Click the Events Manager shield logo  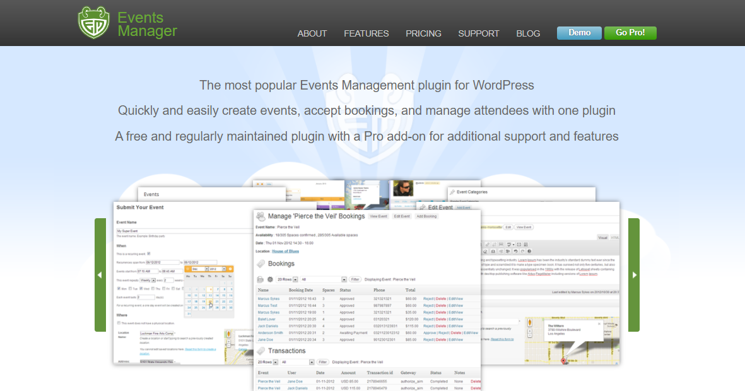point(94,23)
